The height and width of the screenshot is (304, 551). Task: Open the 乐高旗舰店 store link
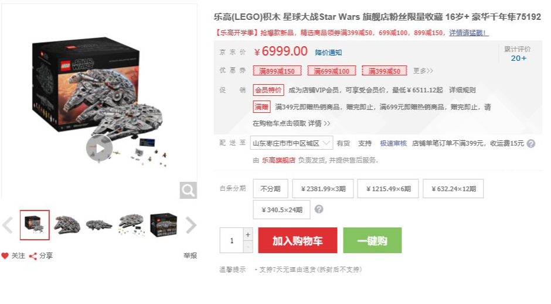click(x=278, y=160)
